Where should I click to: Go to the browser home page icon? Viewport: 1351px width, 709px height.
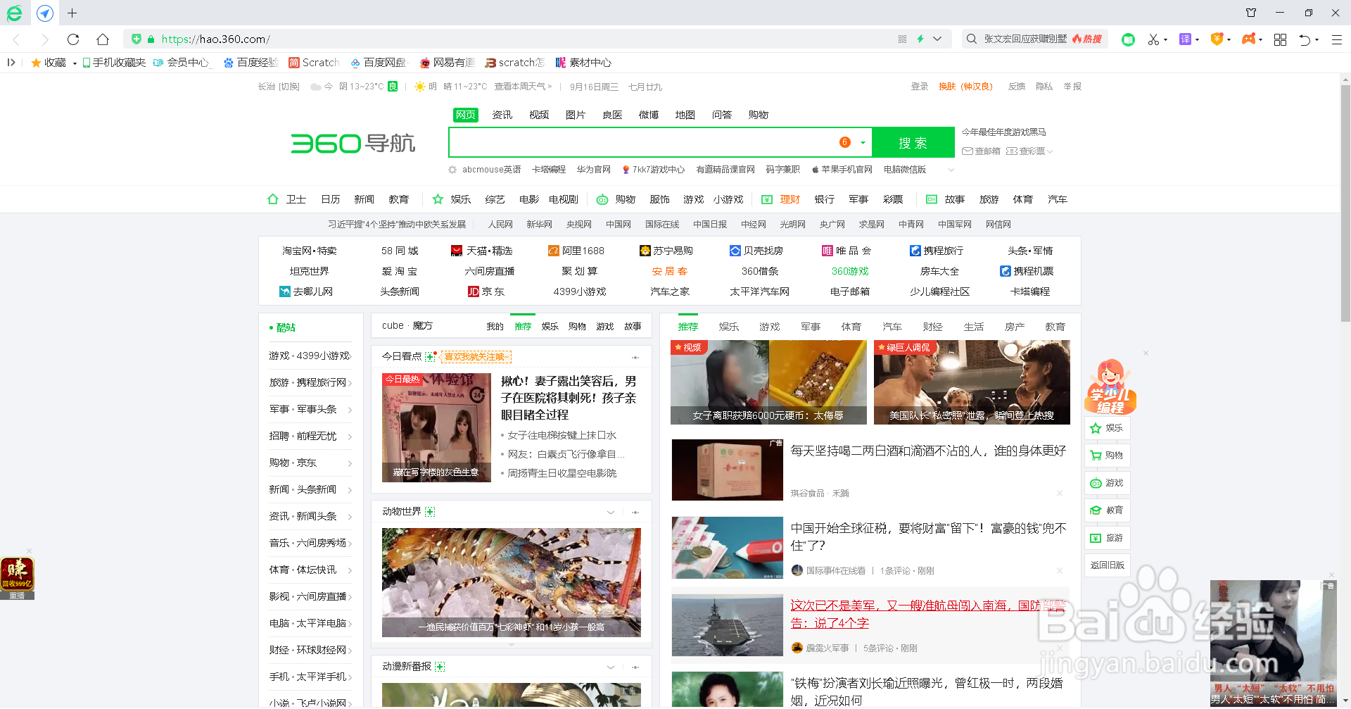(x=103, y=39)
